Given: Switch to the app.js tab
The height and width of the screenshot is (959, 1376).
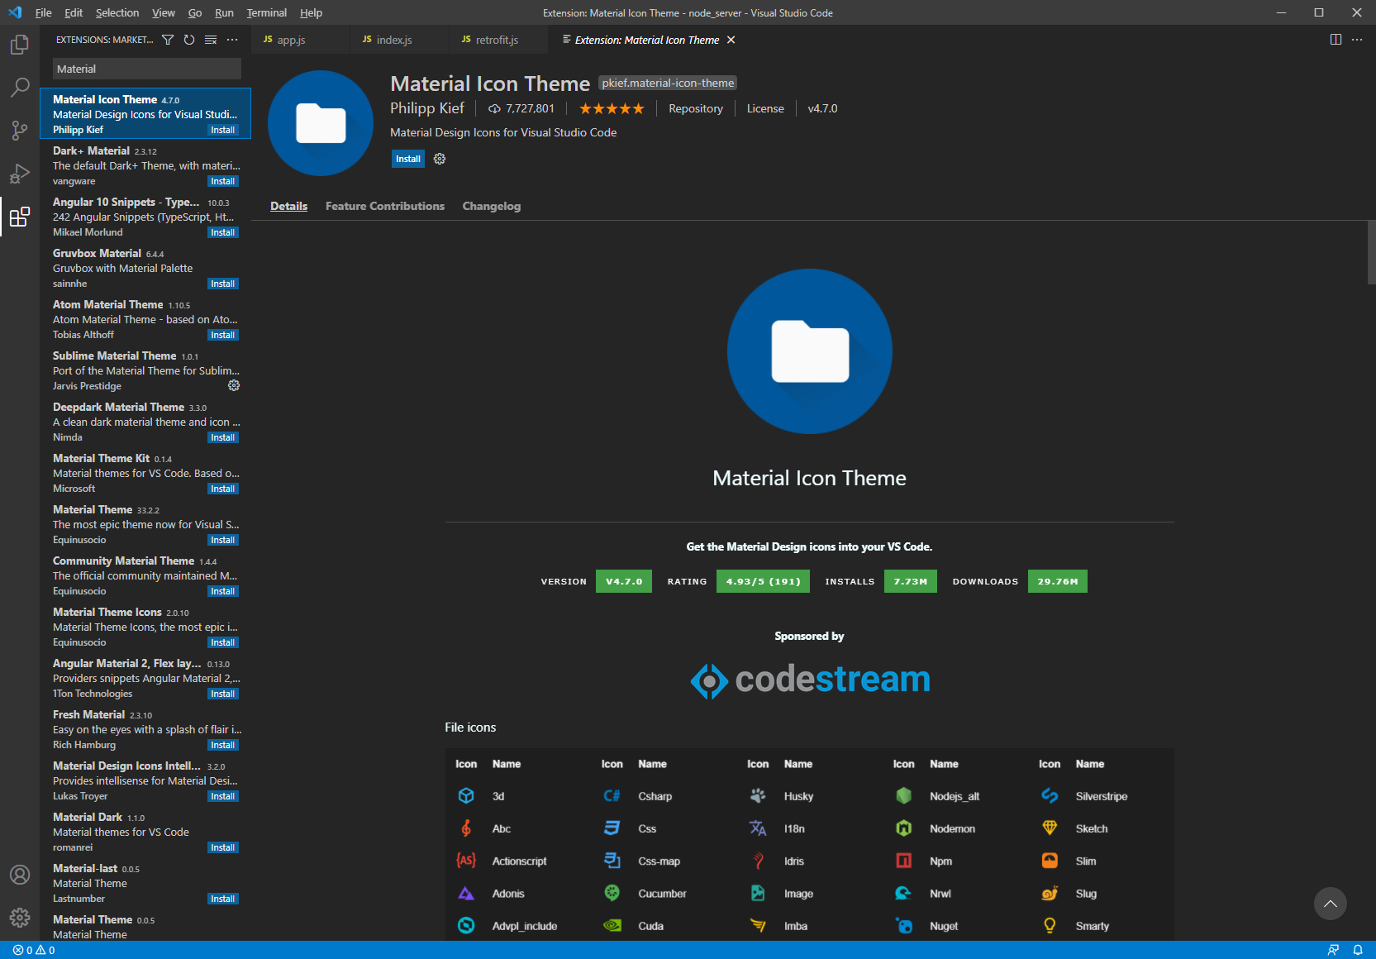Looking at the screenshot, I should click(300, 40).
